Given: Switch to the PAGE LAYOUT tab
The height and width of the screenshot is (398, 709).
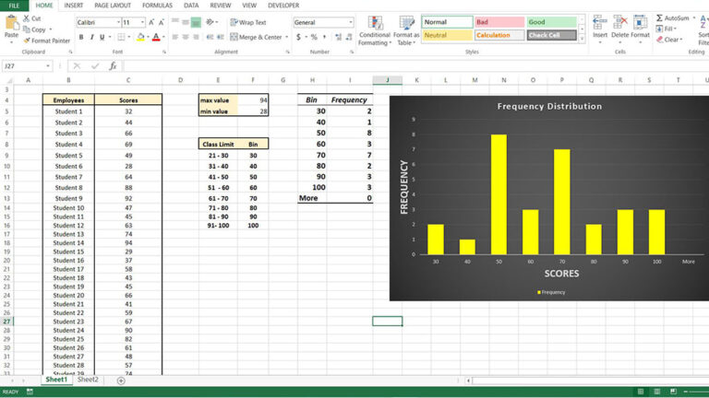Looking at the screenshot, I should (113, 6).
